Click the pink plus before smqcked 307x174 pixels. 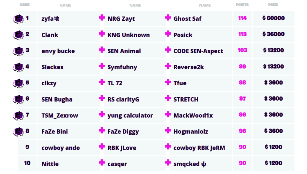click(x=168, y=162)
